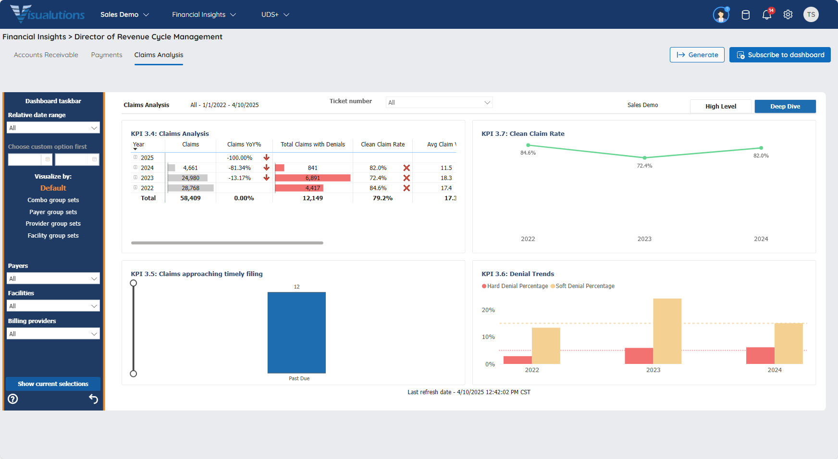Open the settings gear icon

[x=788, y=15]
